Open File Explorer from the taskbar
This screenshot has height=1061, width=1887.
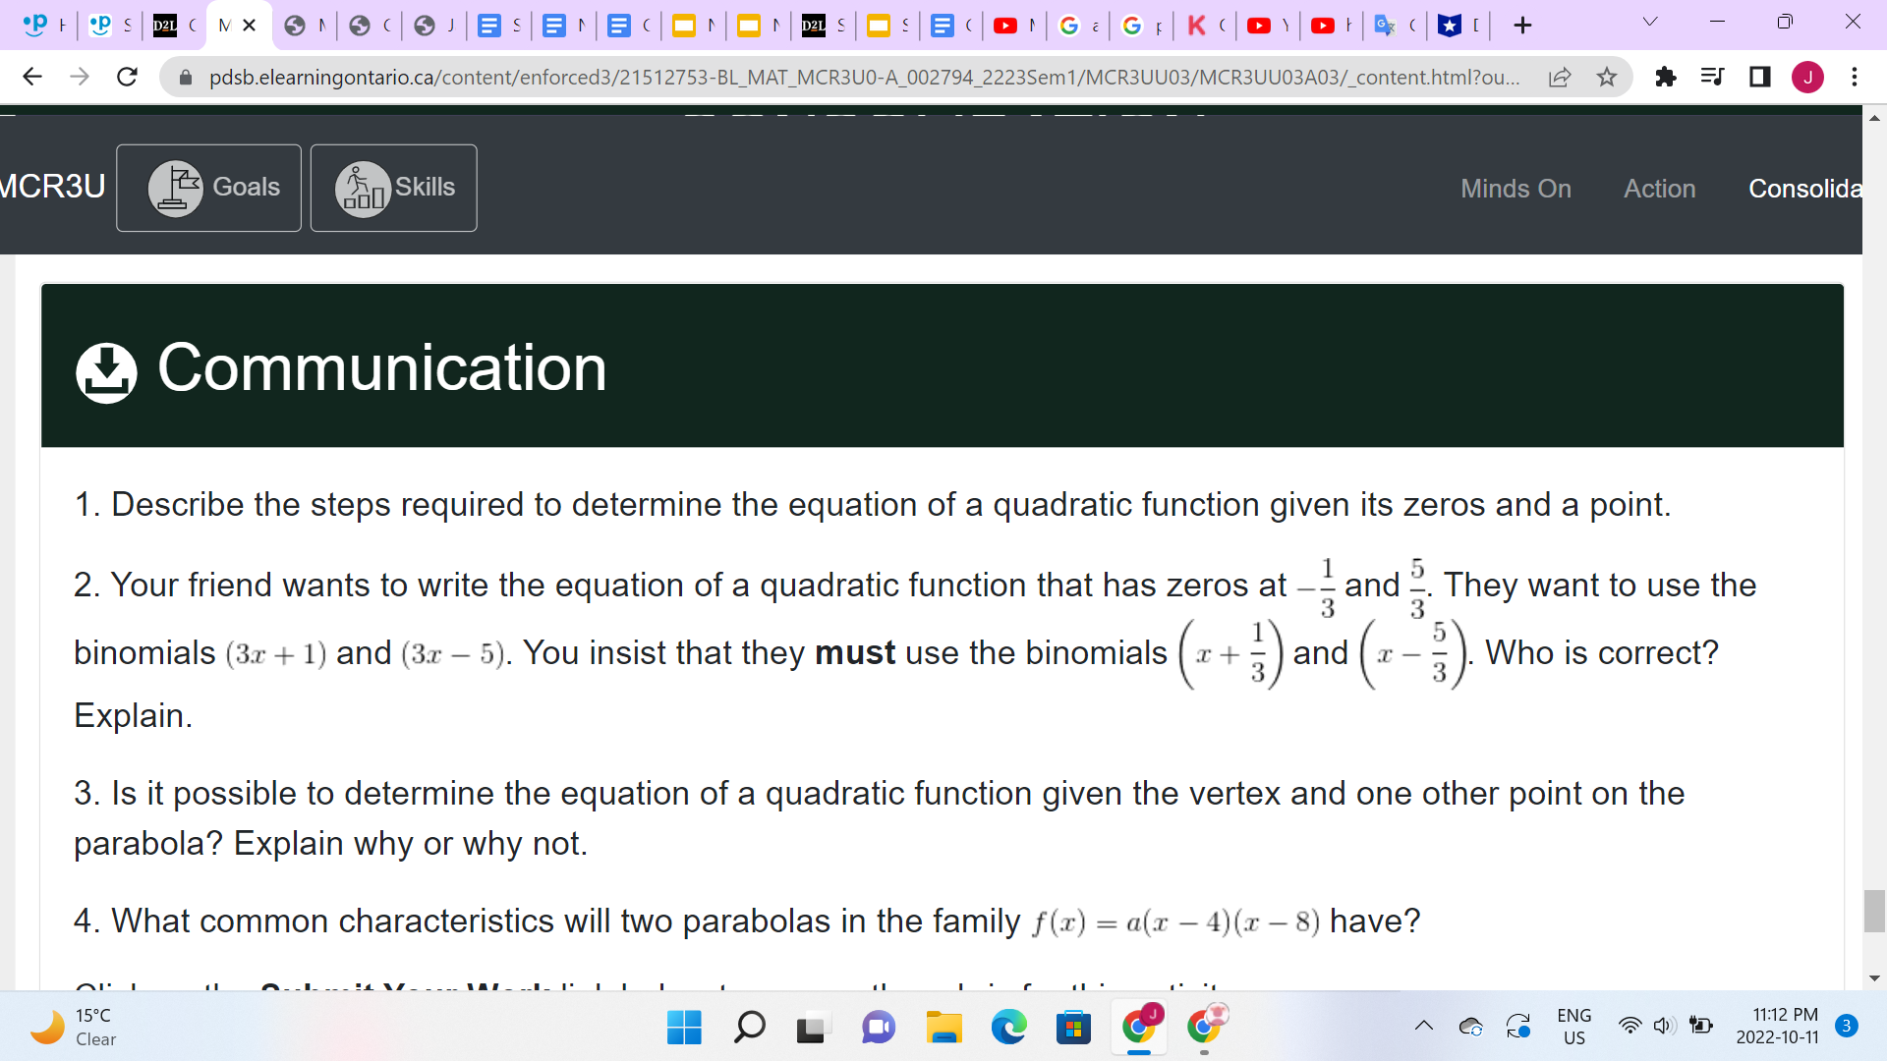coord(943,1028)
